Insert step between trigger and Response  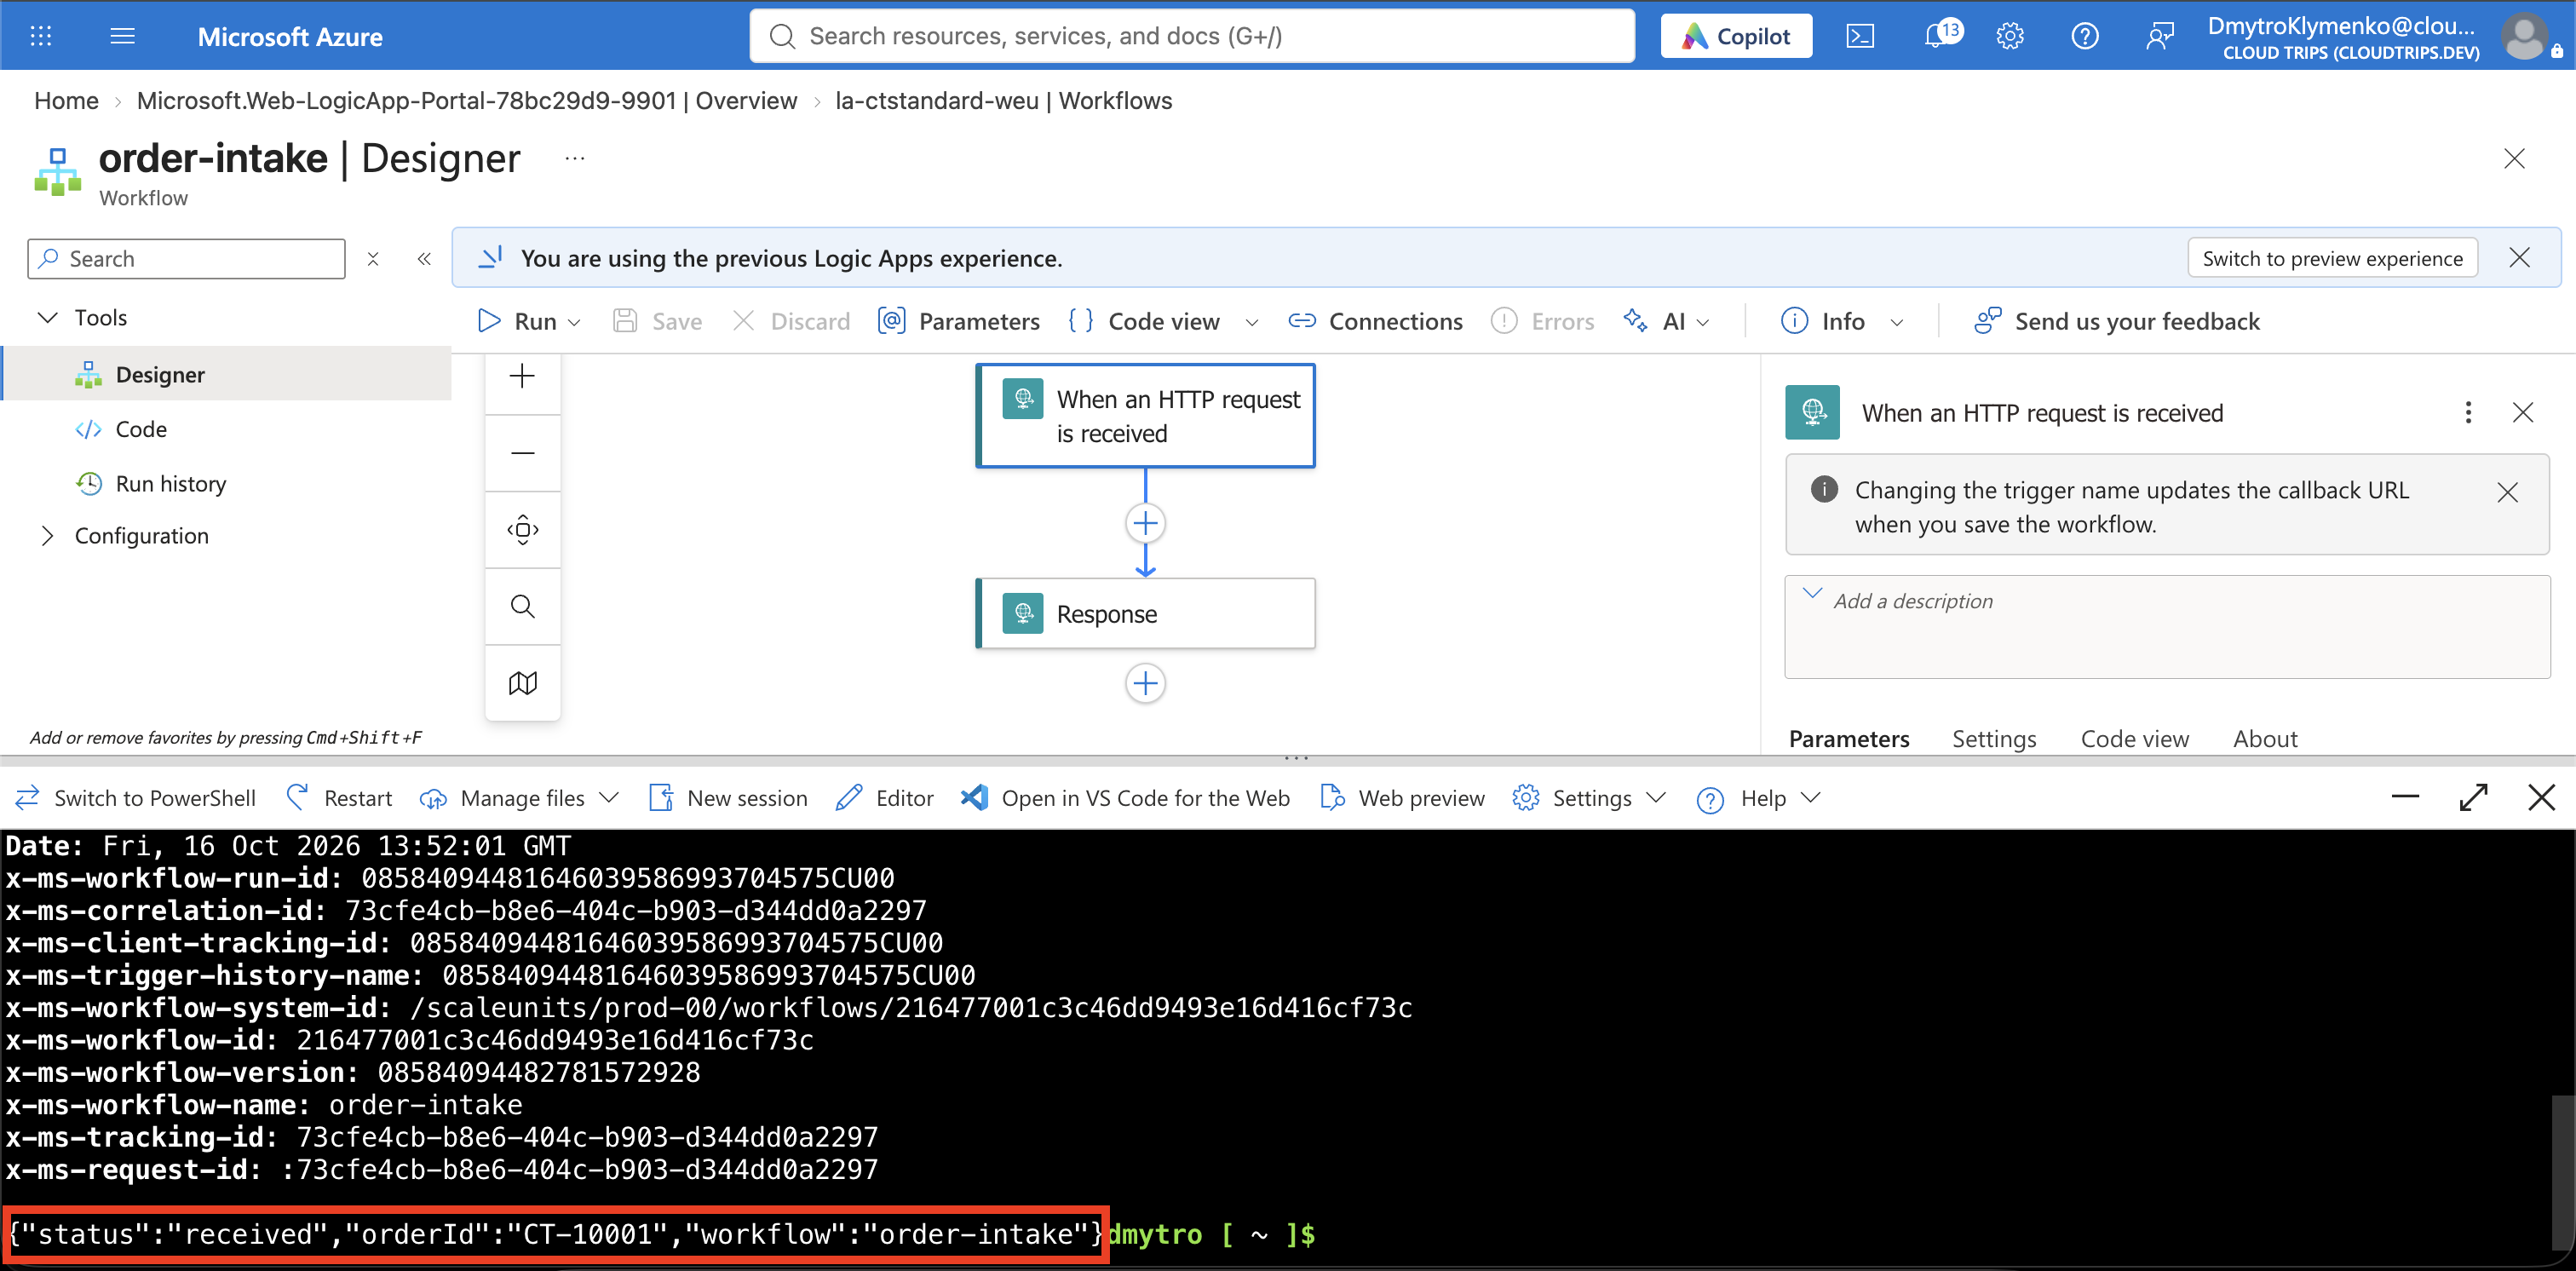[x=1145, y=523]
